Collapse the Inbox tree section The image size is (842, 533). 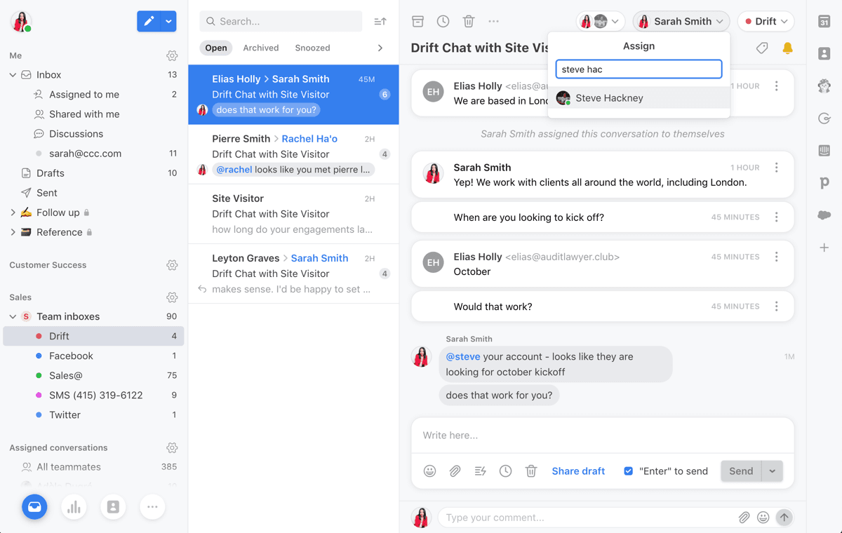13,75
